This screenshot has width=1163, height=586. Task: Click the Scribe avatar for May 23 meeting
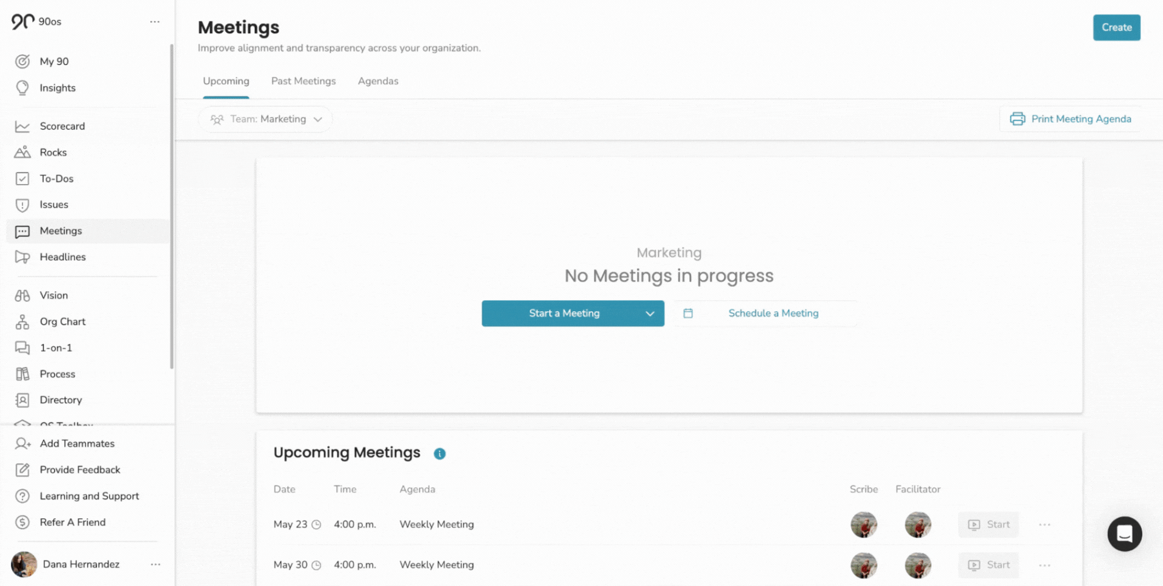click(864, 525)
